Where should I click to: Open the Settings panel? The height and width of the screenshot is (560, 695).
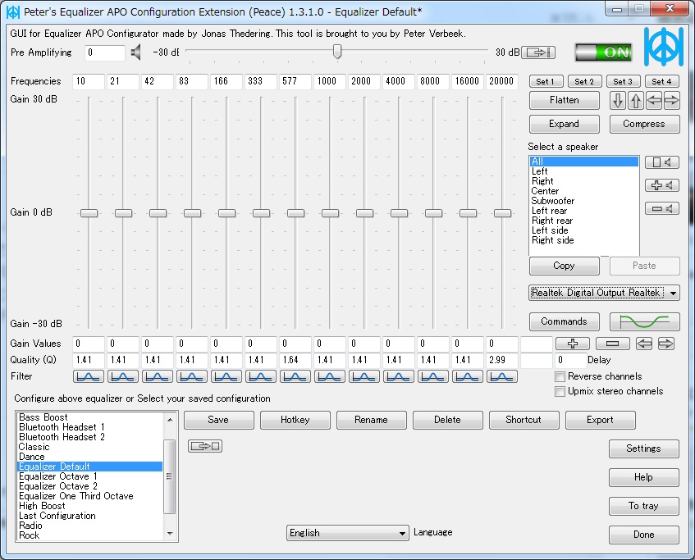pos(643,448)
